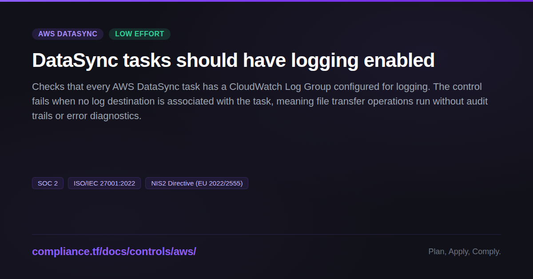The image size is (533, 279).
Task: Click the LOW EFFORT badge
Action: [x=139, y=34]
